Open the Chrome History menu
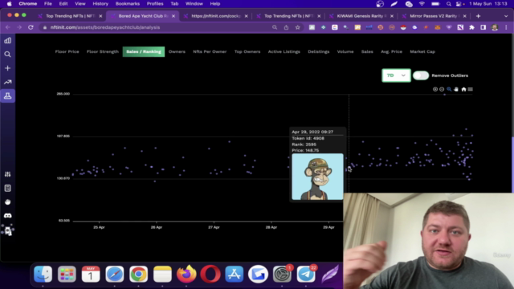Viewport: 514px width, 289px height. point(100,3)
